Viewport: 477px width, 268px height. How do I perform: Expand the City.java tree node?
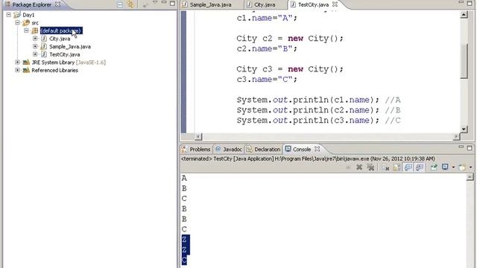tap(35, 38)
